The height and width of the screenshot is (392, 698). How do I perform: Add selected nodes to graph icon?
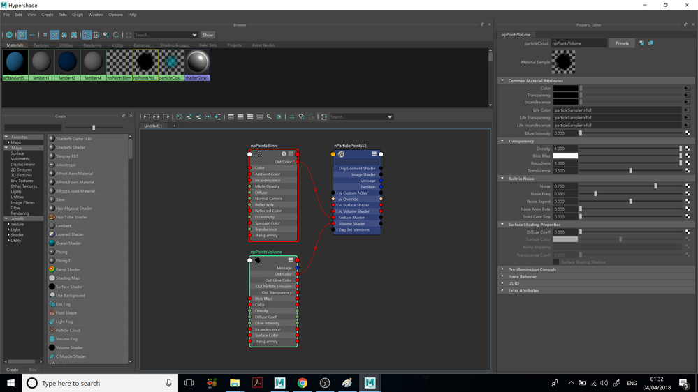point(189,117)
